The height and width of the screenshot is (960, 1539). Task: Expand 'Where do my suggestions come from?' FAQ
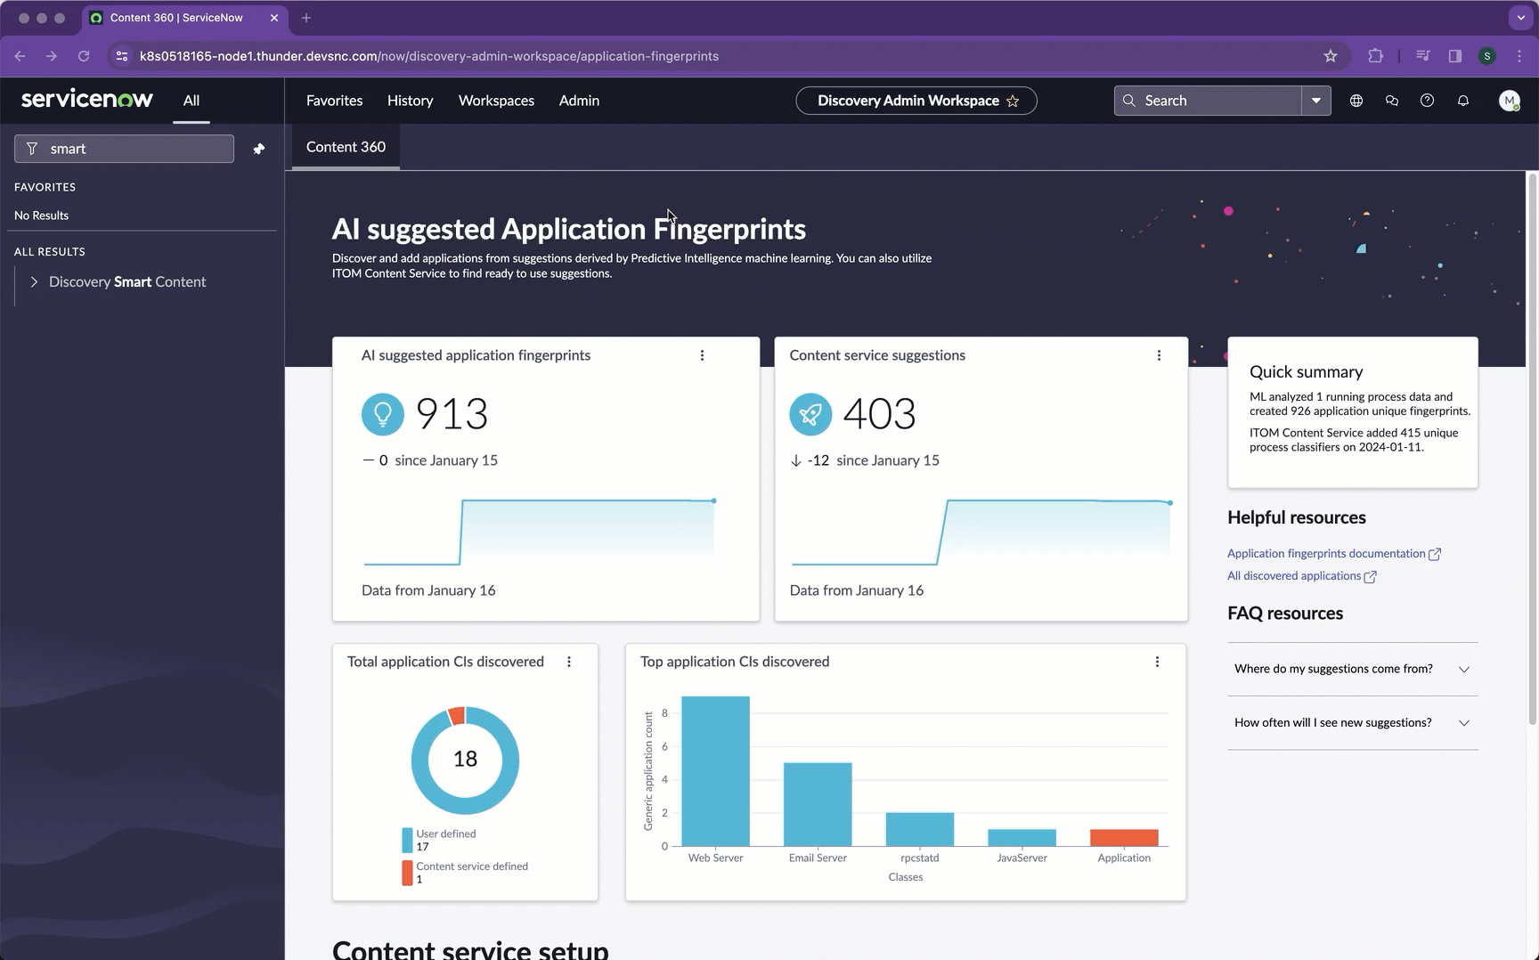(x=1352, y=669)
